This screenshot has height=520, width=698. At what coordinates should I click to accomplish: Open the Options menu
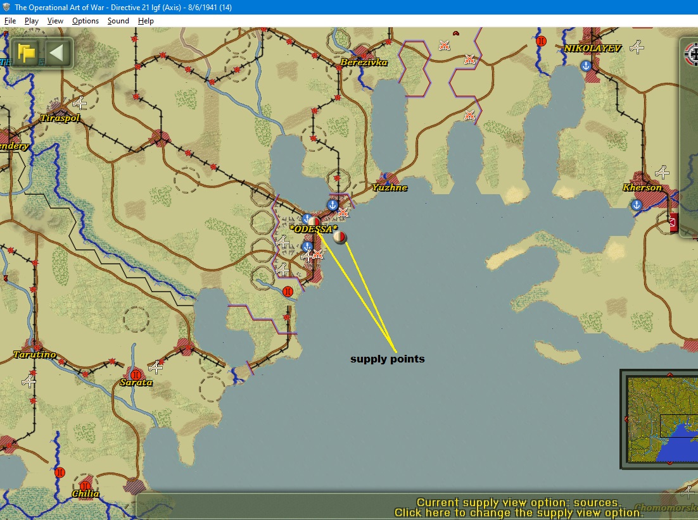pyautogui.click(x=86, y=21)
